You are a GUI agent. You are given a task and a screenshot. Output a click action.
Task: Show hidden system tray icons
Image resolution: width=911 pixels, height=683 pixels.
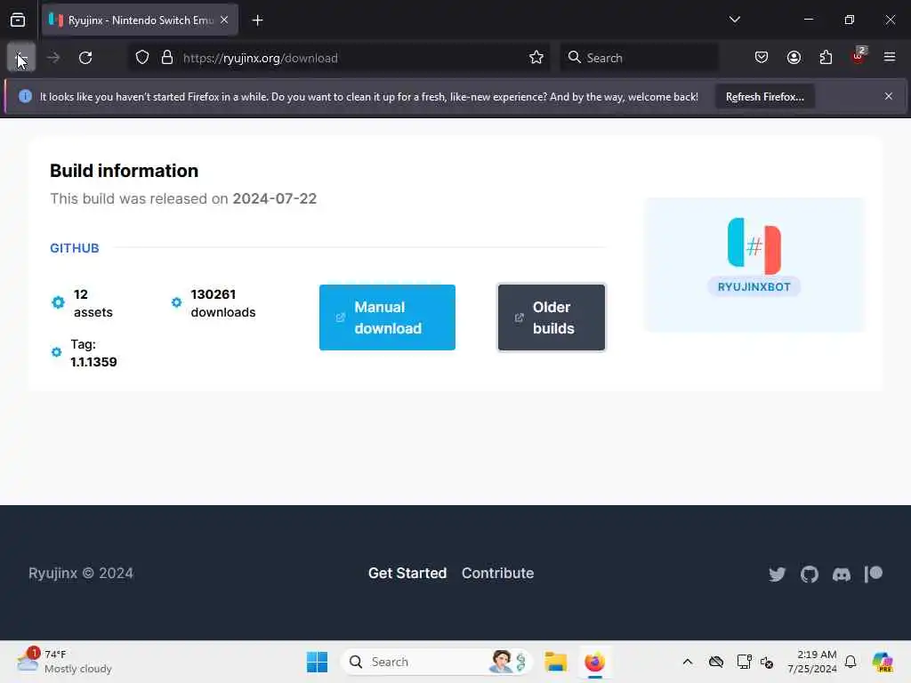[688, 662]
